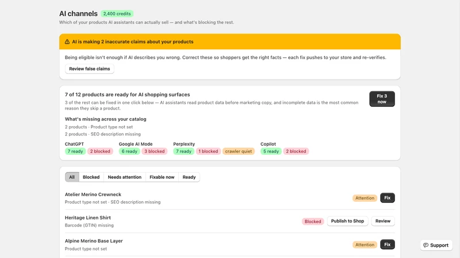Click the Perplexity 7 ready badge
Image resolution: width=460 pixels, height=258 pixels.
183,151
